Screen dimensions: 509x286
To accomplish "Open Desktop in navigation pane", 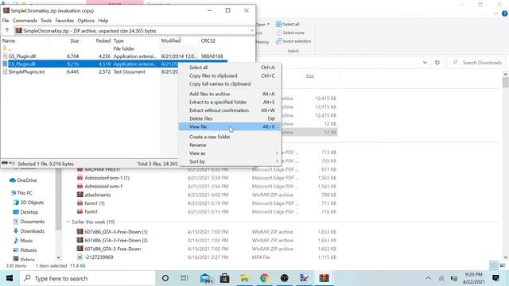I will tap(25, 212).
